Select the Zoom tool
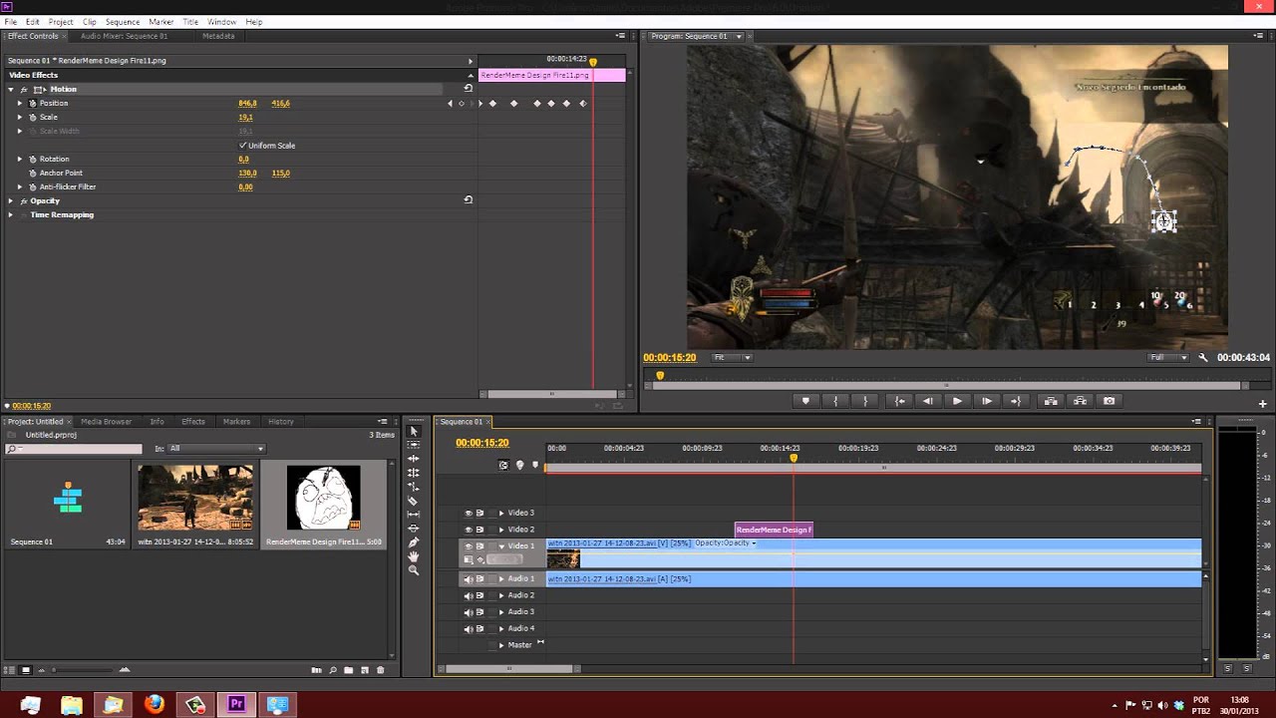Viewport: 1276px width, 718px height. (x=414, y=570)
